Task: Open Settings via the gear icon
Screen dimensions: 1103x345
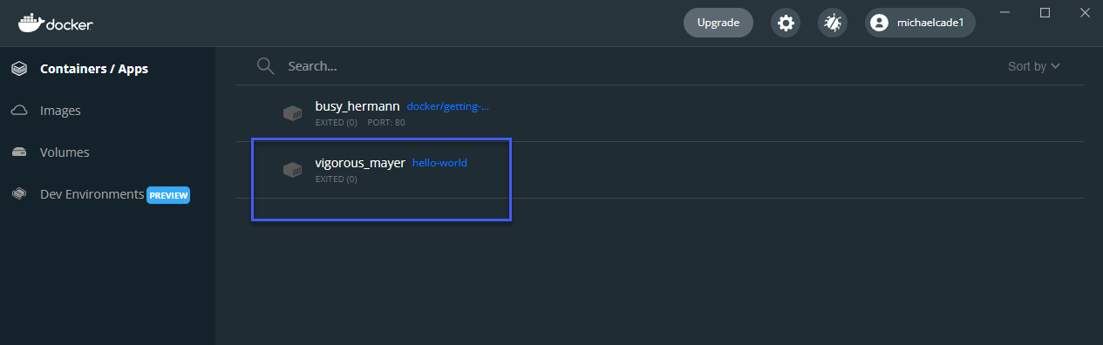Action: tap(786, 23)
